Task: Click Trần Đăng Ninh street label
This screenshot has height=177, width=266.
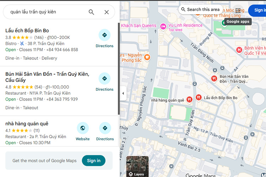Action: click(202, 52)
